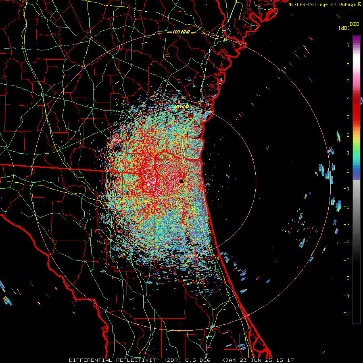
Task: Click the -2 value on the color scale
Action: point(346,207)
